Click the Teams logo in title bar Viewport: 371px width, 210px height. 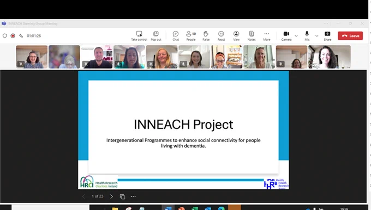click(4, 23)
